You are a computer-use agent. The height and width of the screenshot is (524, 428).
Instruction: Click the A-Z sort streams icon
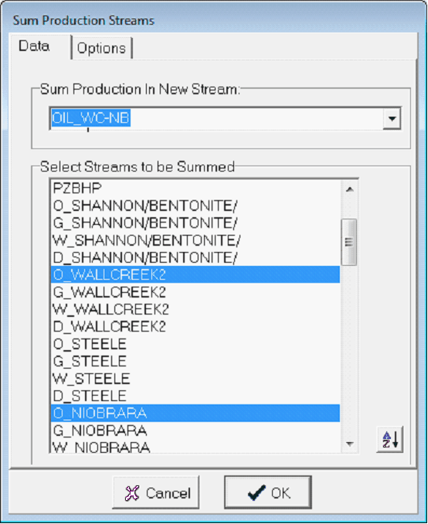coord(389,440)
